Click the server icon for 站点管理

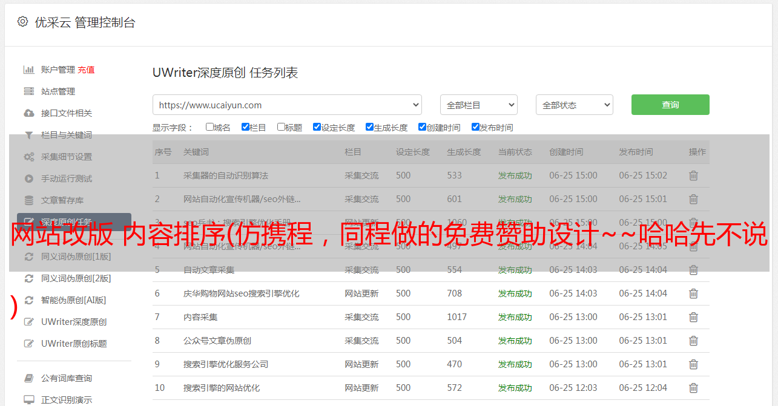[28, 91]
